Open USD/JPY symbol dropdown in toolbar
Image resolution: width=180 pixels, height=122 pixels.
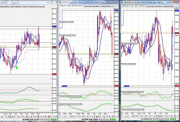point(73,117)
